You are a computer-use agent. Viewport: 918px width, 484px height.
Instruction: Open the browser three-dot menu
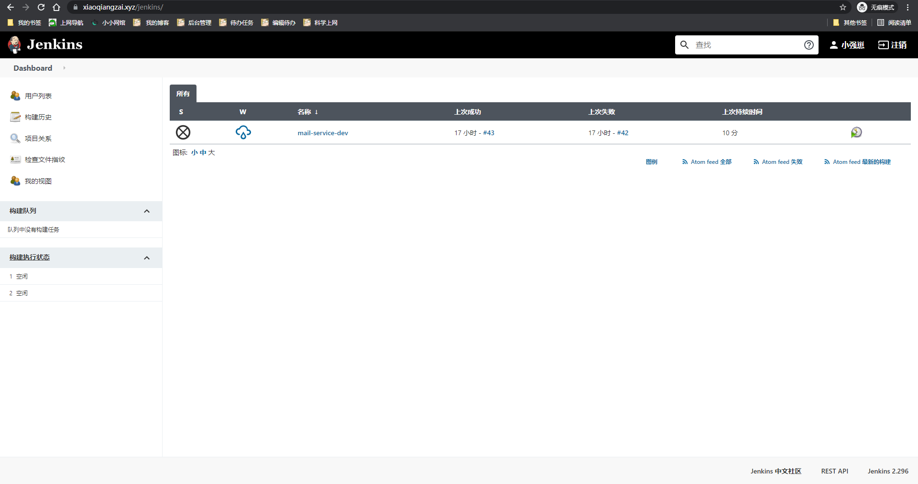tap(907, 7)
